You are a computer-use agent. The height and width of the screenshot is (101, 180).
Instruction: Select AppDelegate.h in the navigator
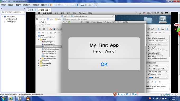[x=49, y=42]
